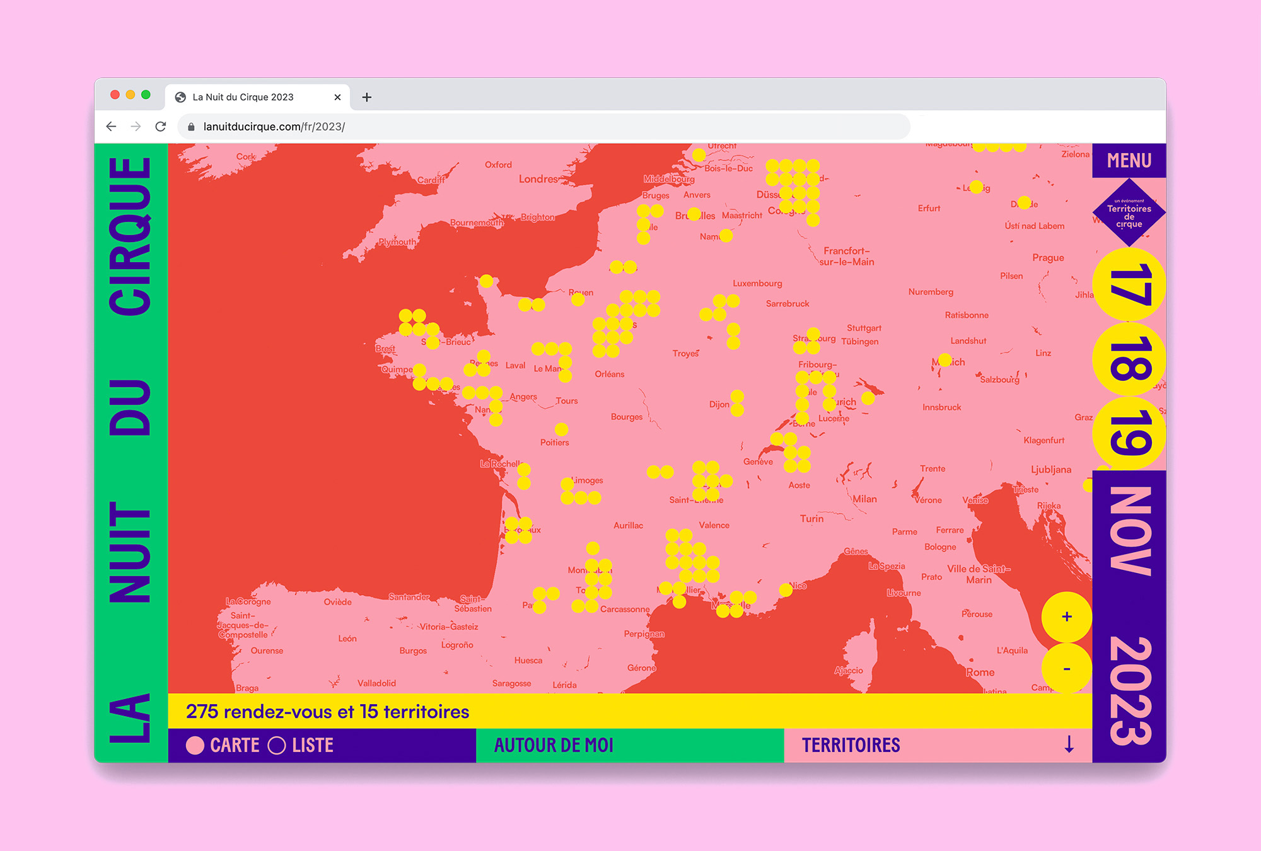Open the MENU button

(1129, 161)
